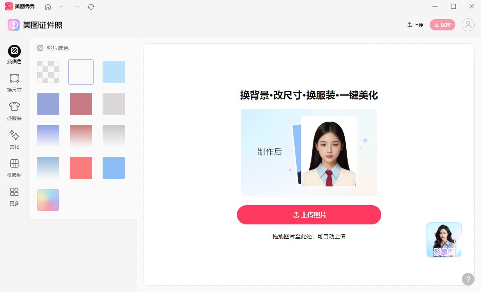Open the 形象照 portrait thumbnail

(x=444, y=240)
